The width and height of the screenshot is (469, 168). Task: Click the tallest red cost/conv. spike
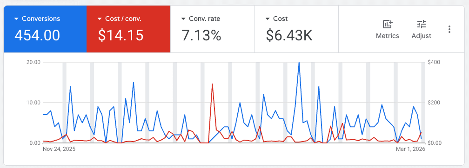(x=212, y=84)
